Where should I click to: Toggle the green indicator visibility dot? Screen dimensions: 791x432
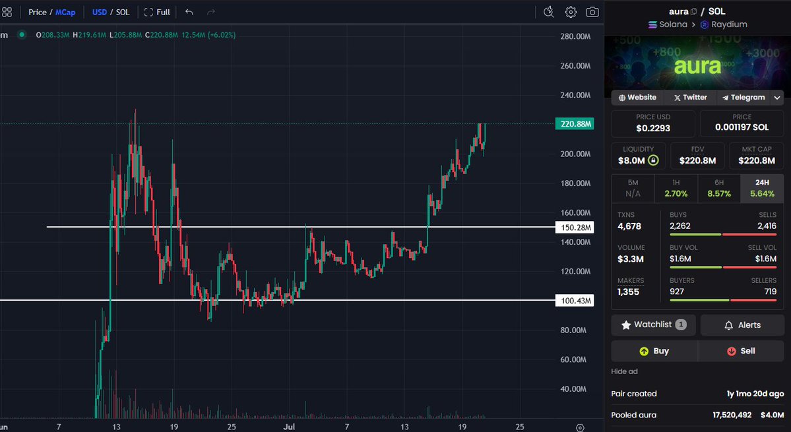point(21,35)
